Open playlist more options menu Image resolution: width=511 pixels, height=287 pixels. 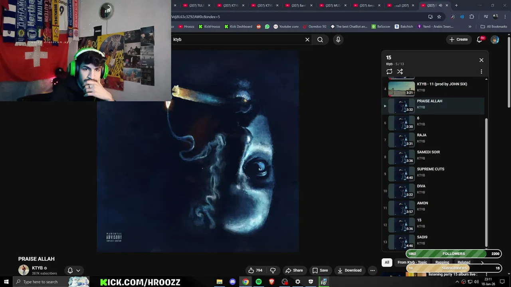point(481,71)
